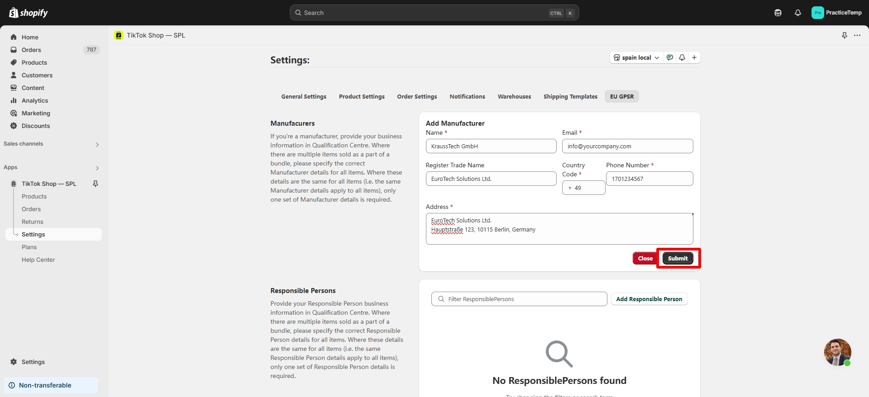Open the Shipping Templates tab
The height and width of the screenshot is (397, 869).
pyautogui.click(x=570, y=96)
